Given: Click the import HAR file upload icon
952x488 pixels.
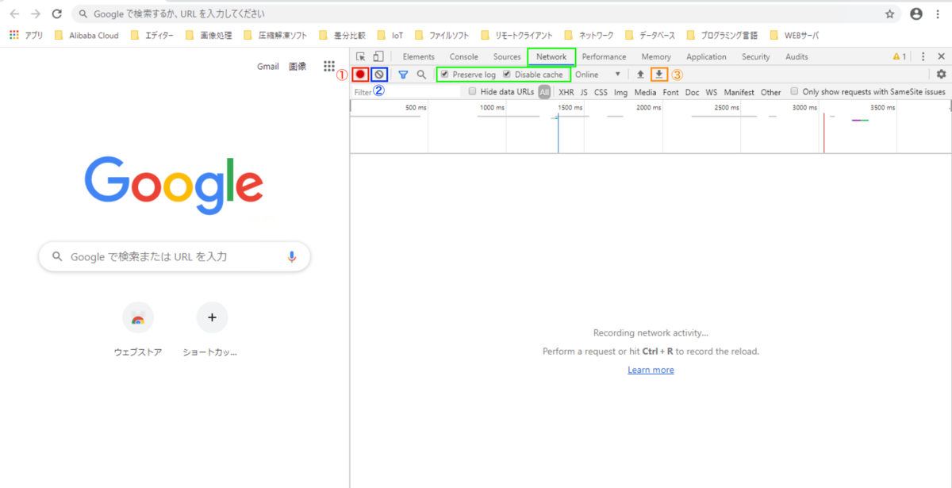Looking at the screenshot, I should pos(640,75).
